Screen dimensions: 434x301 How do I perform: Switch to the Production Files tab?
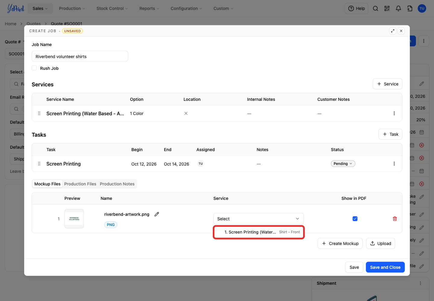click(x=80, y=184)
